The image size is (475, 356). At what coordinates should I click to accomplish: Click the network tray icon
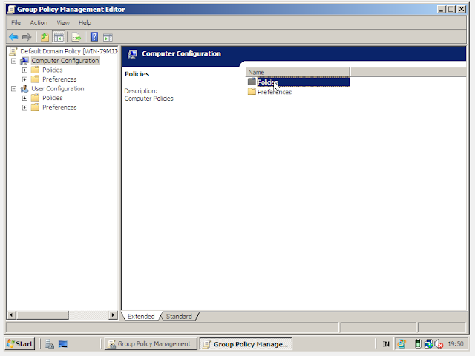click(428, 344)
